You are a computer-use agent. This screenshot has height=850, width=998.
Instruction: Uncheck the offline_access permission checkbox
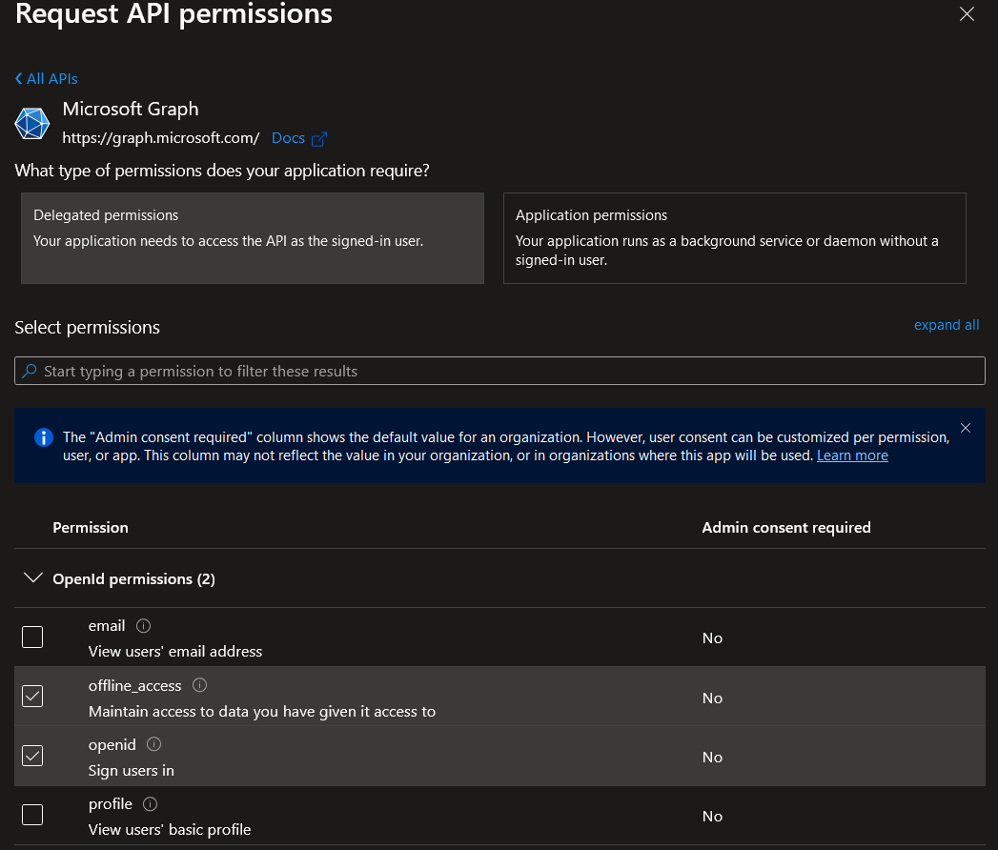point(32,696)
